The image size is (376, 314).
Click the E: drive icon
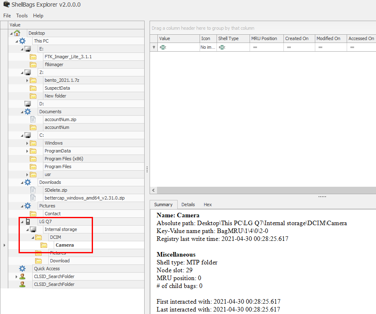[x=28, y=49]
